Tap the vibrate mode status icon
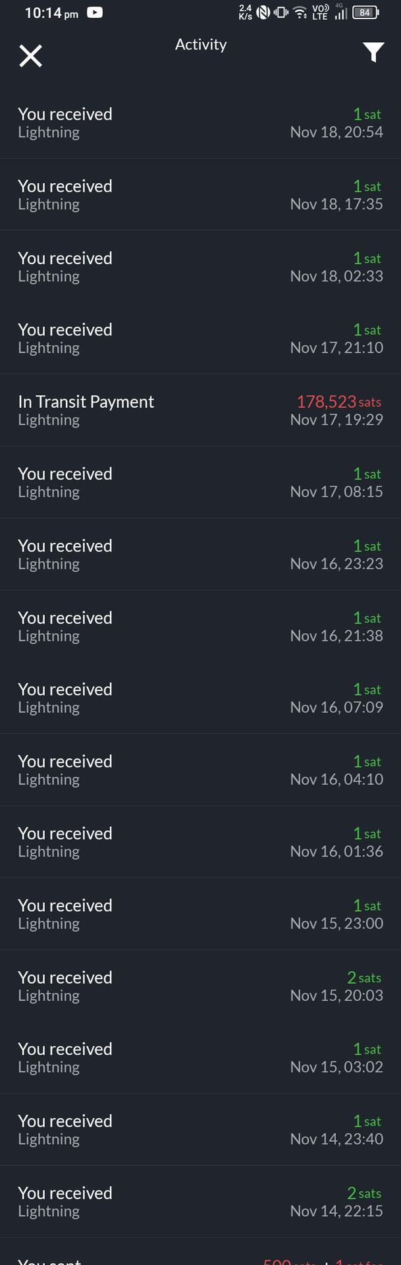The width and height of the screenshot is (401, 1265). click(x=281, y=12)
